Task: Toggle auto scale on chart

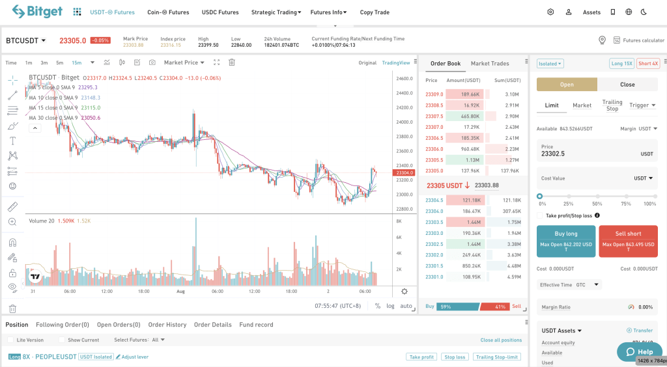Action: [x=406, y=306]
